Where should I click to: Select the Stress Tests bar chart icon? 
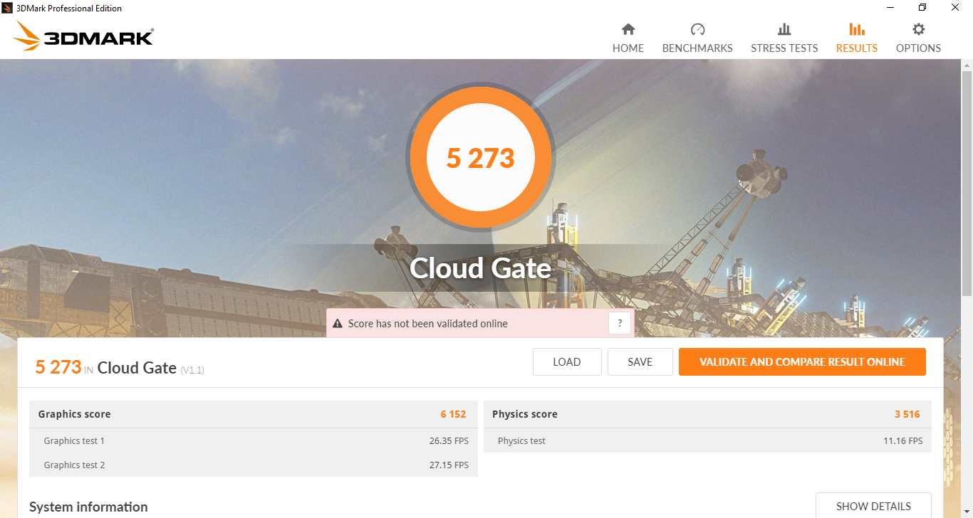pos(784,29)
